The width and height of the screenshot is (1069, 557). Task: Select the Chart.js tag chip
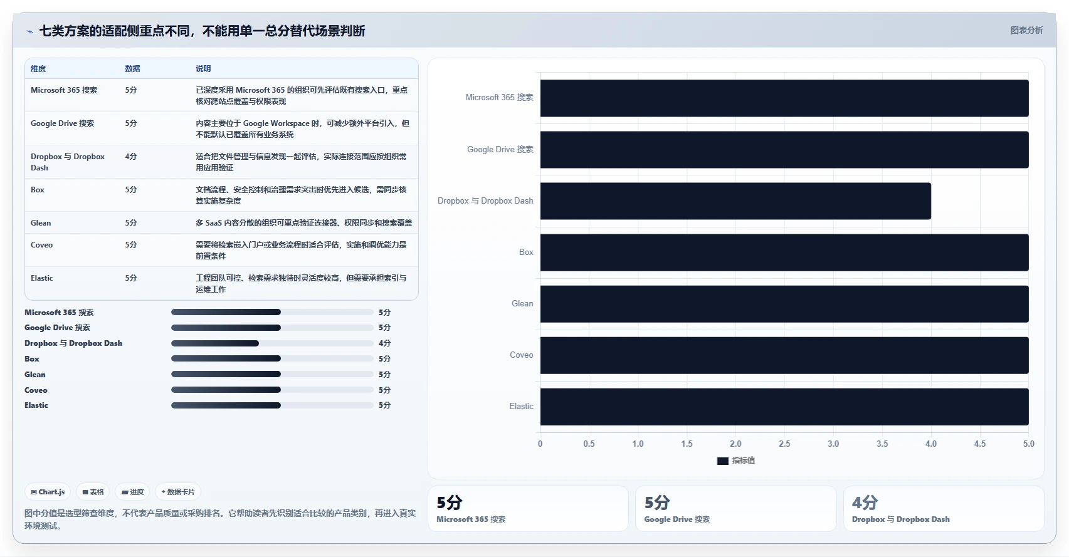[x=48, y=492]
